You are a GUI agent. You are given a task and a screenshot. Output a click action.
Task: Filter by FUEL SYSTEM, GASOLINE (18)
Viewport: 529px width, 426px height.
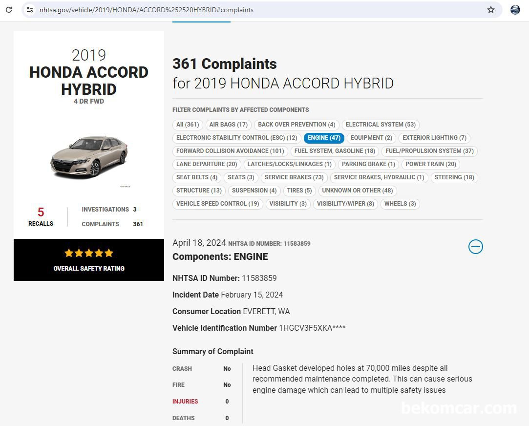335,151
